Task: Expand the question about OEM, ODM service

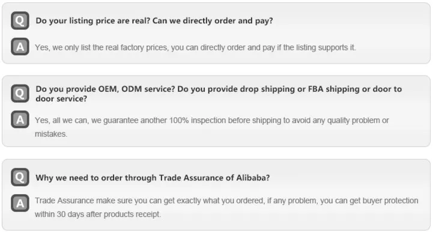Action: point(219,94)
